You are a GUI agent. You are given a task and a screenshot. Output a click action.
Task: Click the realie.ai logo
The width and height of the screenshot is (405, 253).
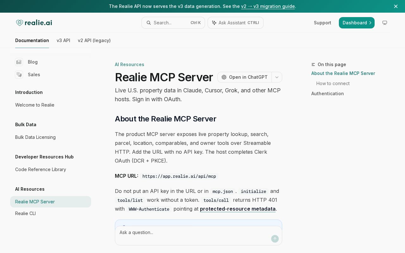click(x=34, y=23)
